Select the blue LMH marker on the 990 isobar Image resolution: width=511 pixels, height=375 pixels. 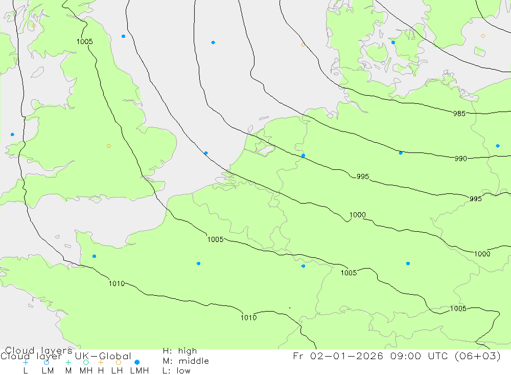tap(401, 153)
